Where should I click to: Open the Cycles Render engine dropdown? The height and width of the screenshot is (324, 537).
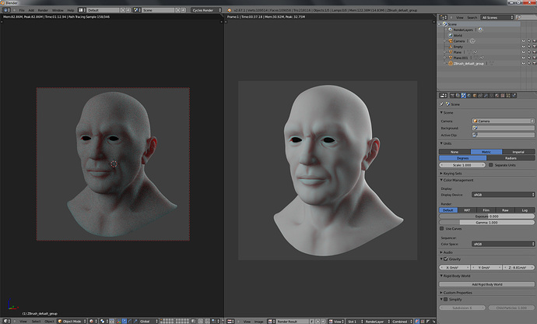[x=206, y=10]
